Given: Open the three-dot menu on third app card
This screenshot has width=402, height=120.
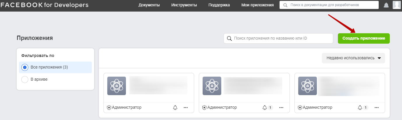Looking at the screenshot, I should 377,108.
